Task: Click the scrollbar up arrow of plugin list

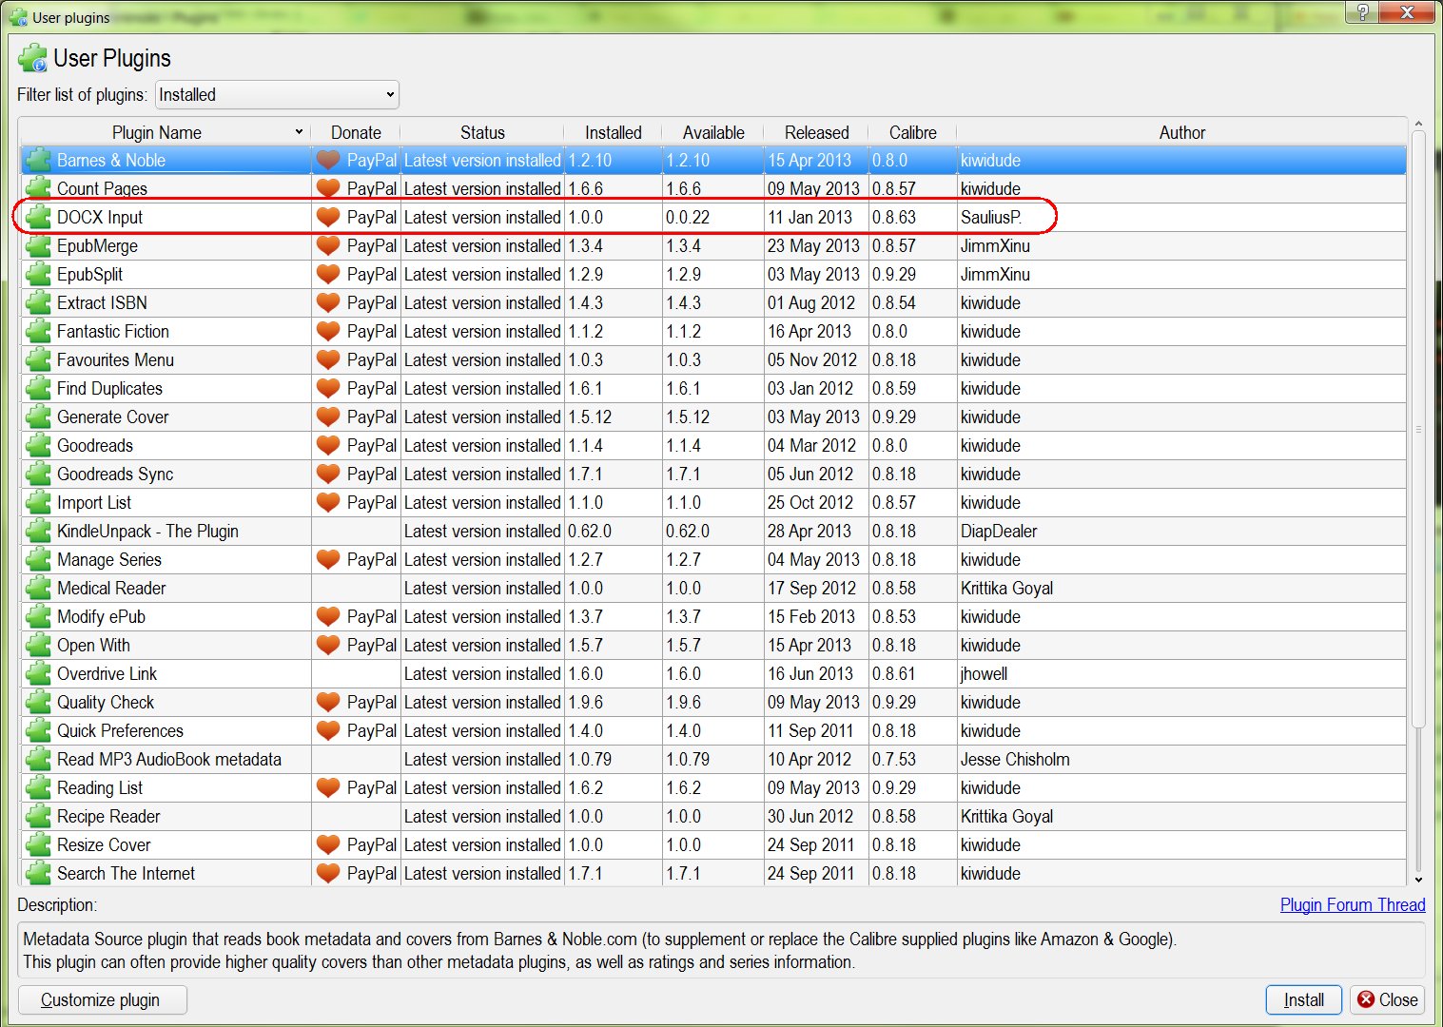Action: 1418,125
